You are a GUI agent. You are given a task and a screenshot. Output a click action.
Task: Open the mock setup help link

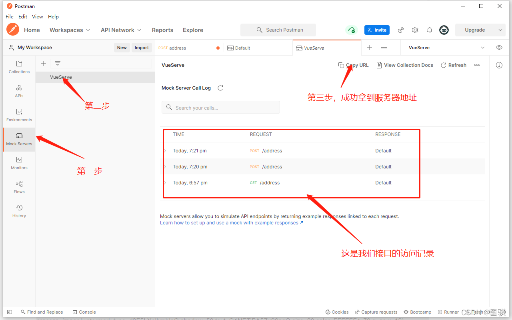pyautogui.click(x=232, y=223)
